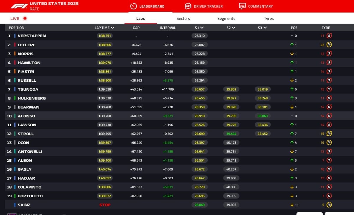Viewport: 354px width, 215px height.
Task: Click Leclerc's yellow medium tyre icon
Action: click(x=329, y=45)
